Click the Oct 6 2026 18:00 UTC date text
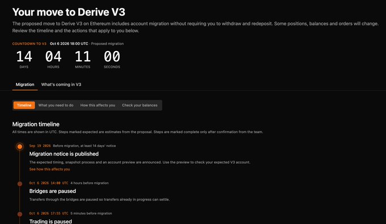The height and width of the screenshot is (224, 386). tap(69, 44)
